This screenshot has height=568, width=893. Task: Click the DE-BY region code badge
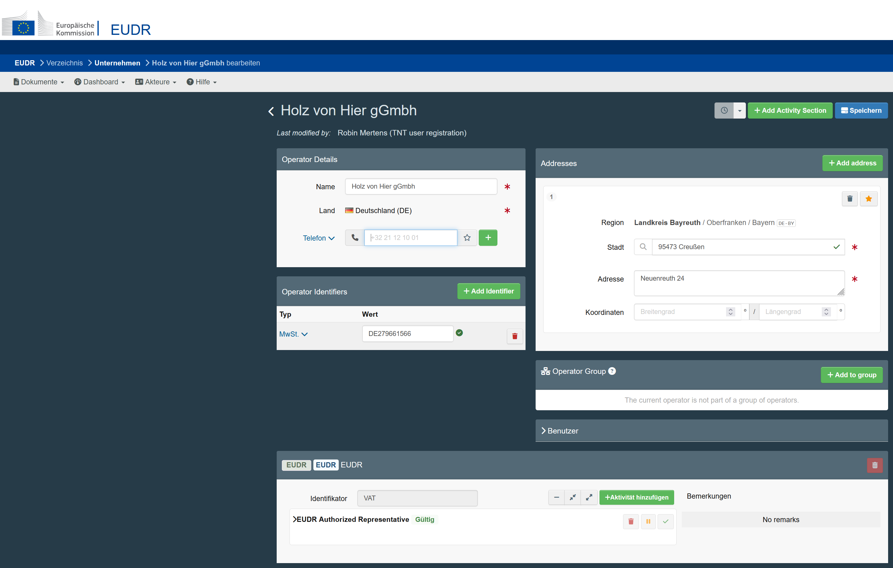pos(786,223)
